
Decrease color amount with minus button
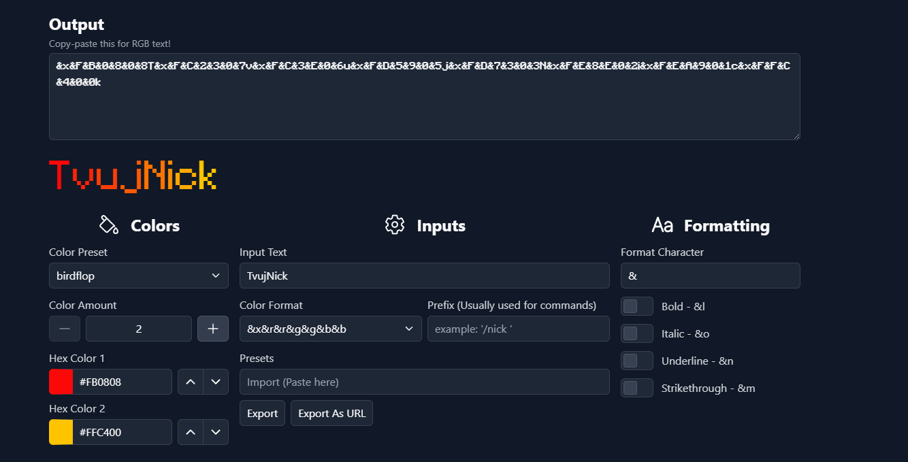click(x=65, y=329)
